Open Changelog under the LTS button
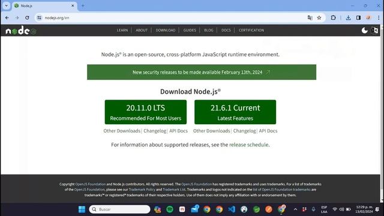 [x=155, y=131]
